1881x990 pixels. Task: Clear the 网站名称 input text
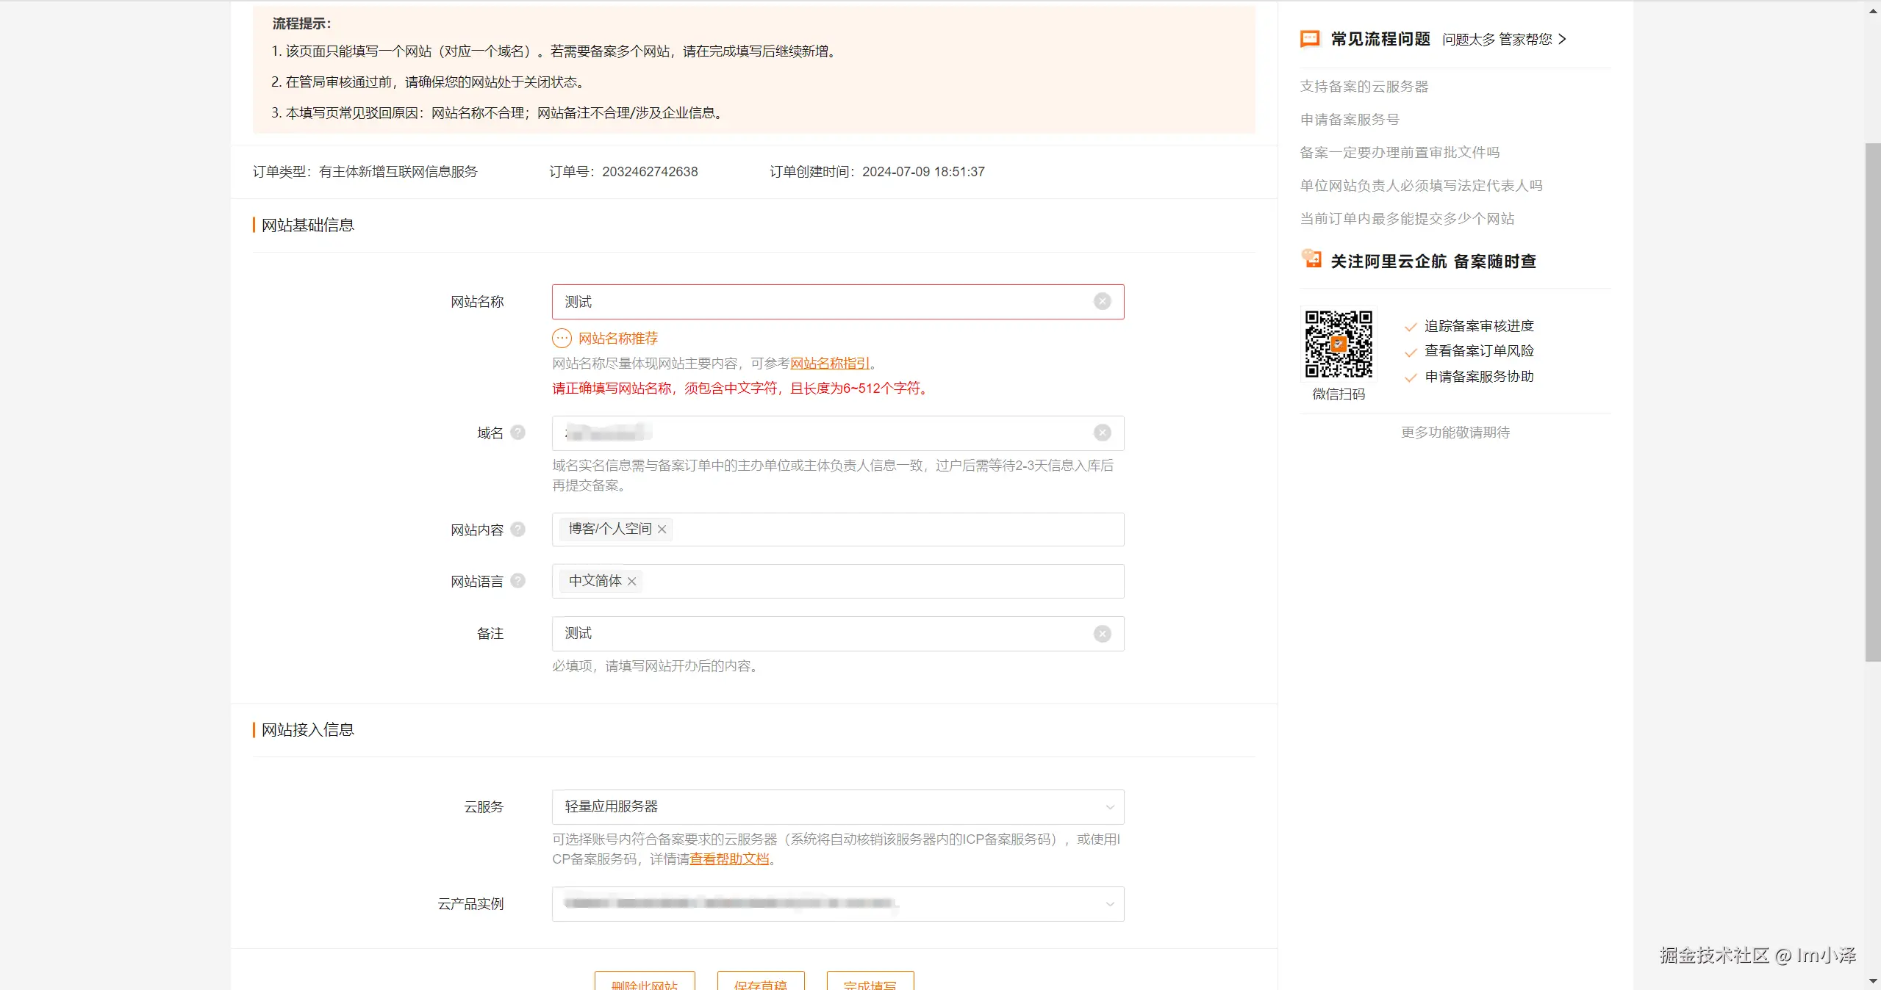[x=1102, y=302]
